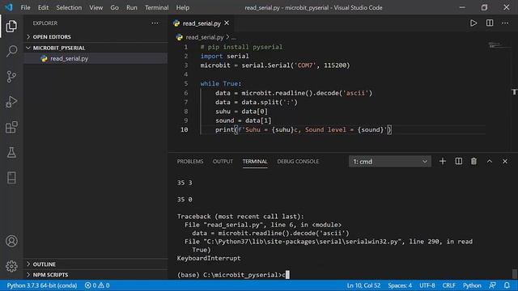Switch to the Output panel tab
Viewport: 518px width, 291px height.
(x=223, y=162)
